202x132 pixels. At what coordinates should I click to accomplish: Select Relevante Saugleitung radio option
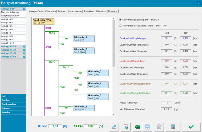pos(120,19)
